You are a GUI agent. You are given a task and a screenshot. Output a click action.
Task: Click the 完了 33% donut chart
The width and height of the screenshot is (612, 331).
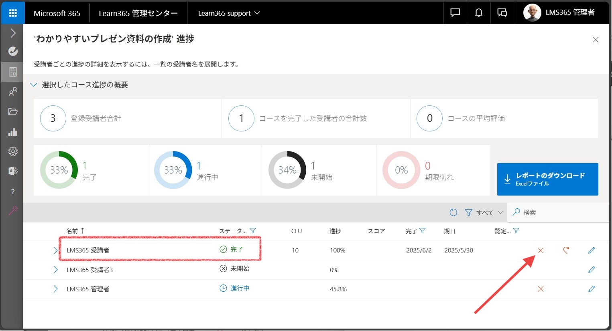[x=59, y=170]
